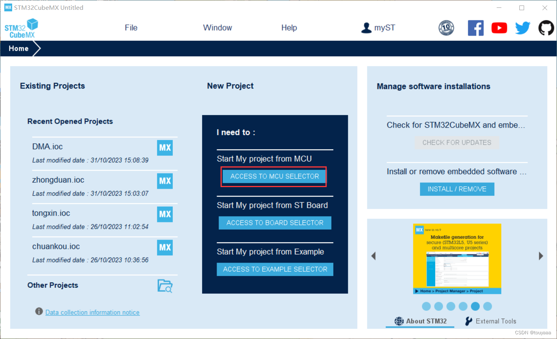Show previous slide with the left arrow
The width and height of the screenshot is (557, 339).
click(x=373, y=256)
